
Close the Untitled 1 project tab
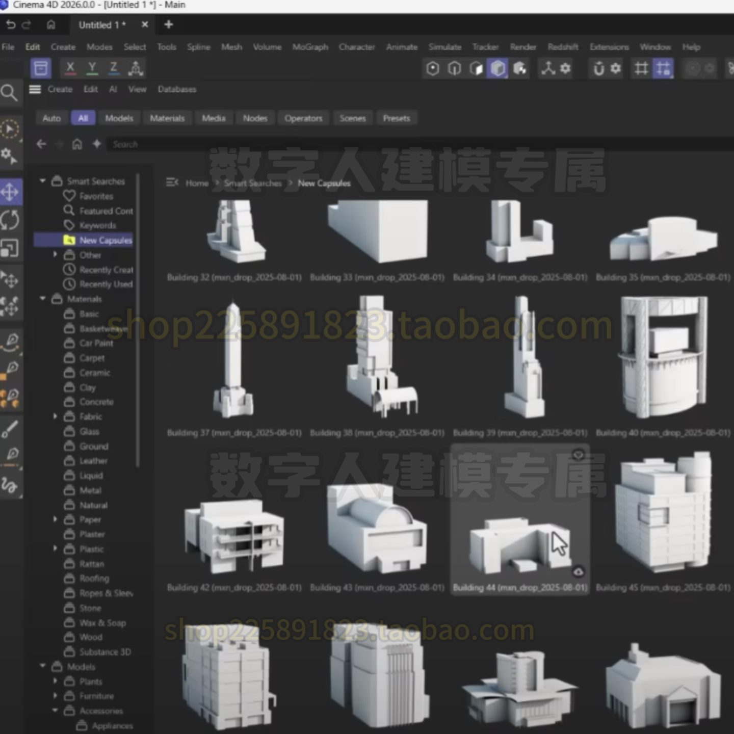click(145, 24)
